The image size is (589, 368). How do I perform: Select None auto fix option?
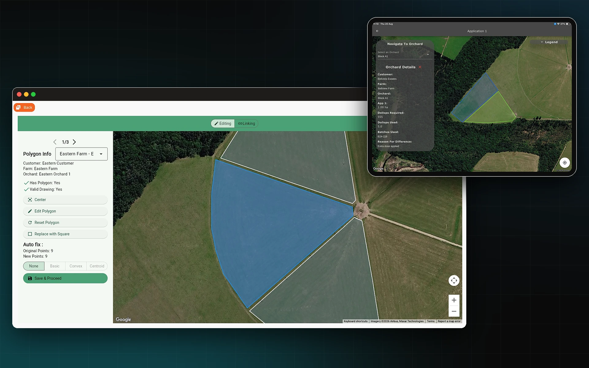[34, 266]
